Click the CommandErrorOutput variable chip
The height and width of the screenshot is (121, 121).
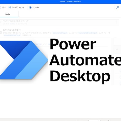[88, 33]
